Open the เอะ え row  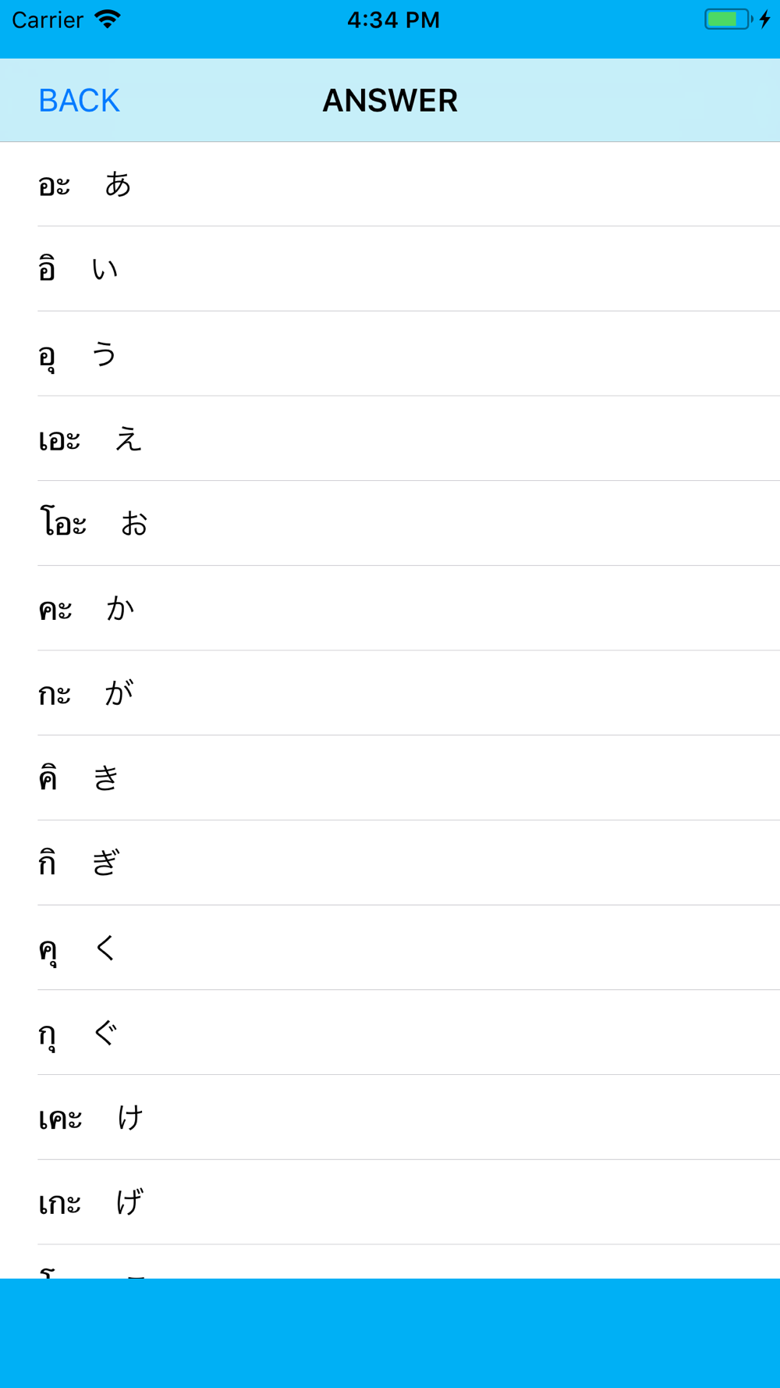click(390, 439)
